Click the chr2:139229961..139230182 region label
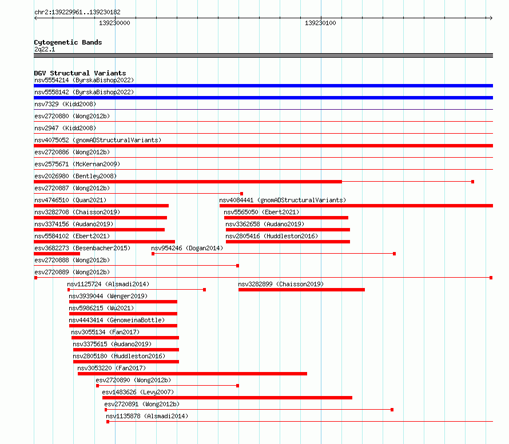 77,12
